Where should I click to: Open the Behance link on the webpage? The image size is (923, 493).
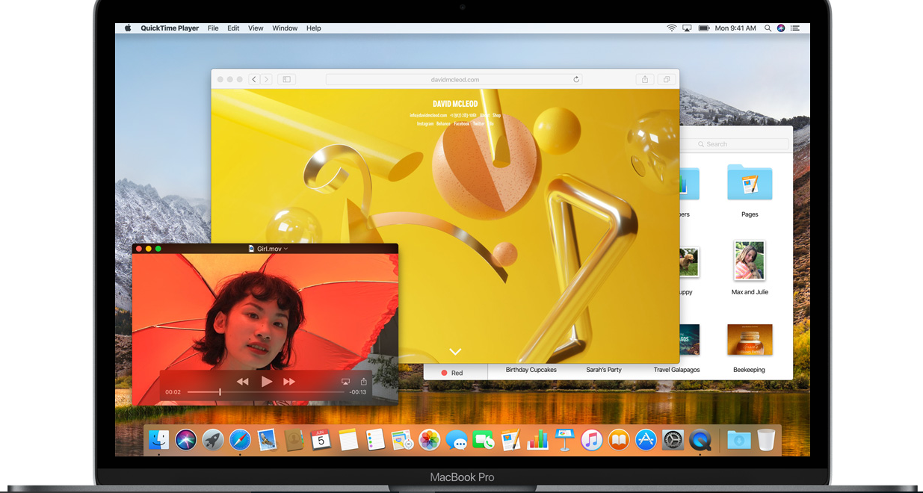click(444, 123)
